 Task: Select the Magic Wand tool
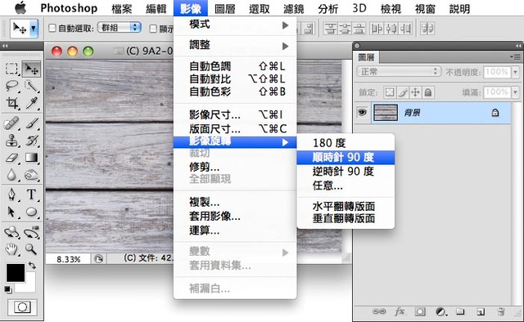coord(31,86)
